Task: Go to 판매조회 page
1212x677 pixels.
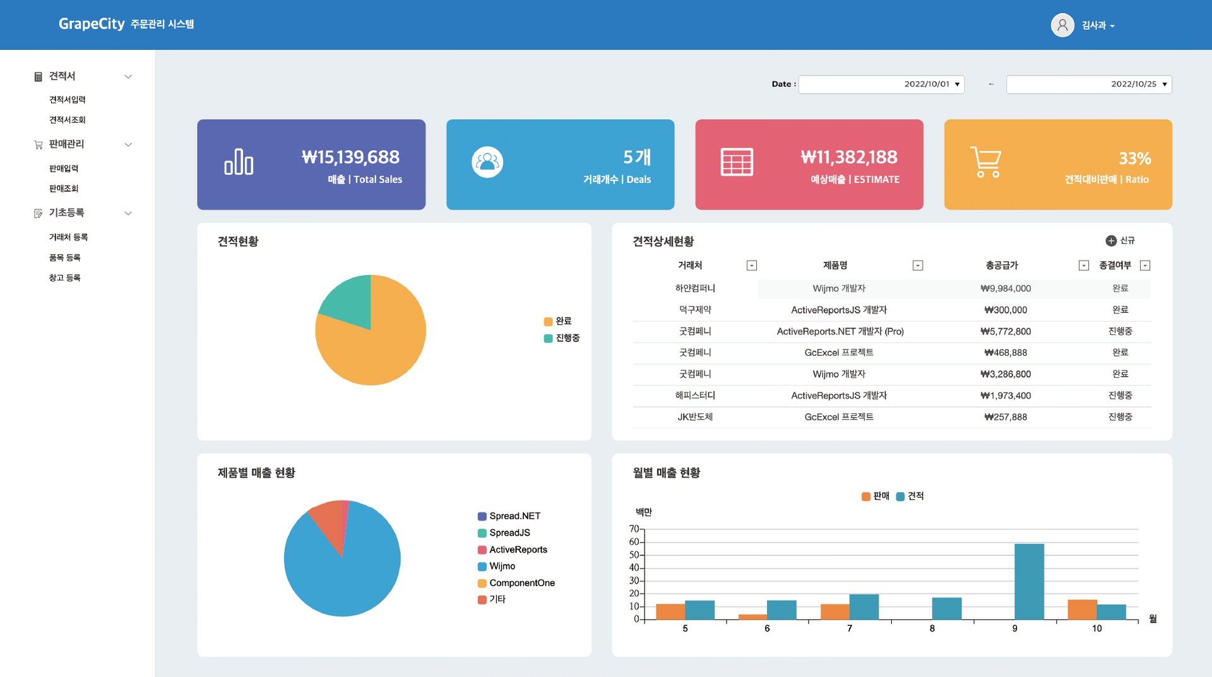Action: coord(64,189)
